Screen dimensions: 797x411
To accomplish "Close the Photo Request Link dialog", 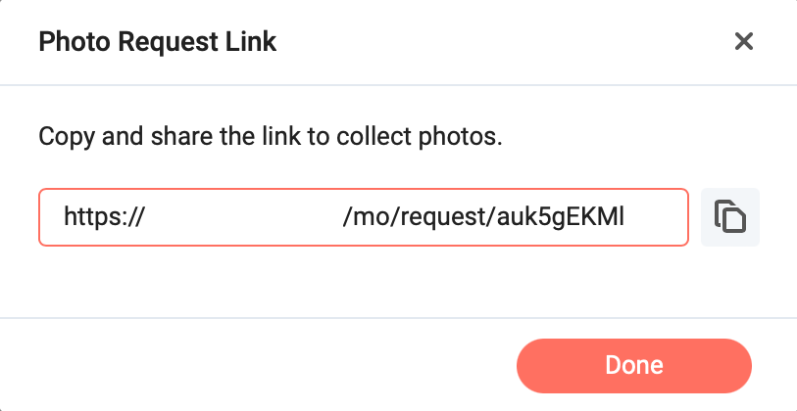I will [744, 42].
